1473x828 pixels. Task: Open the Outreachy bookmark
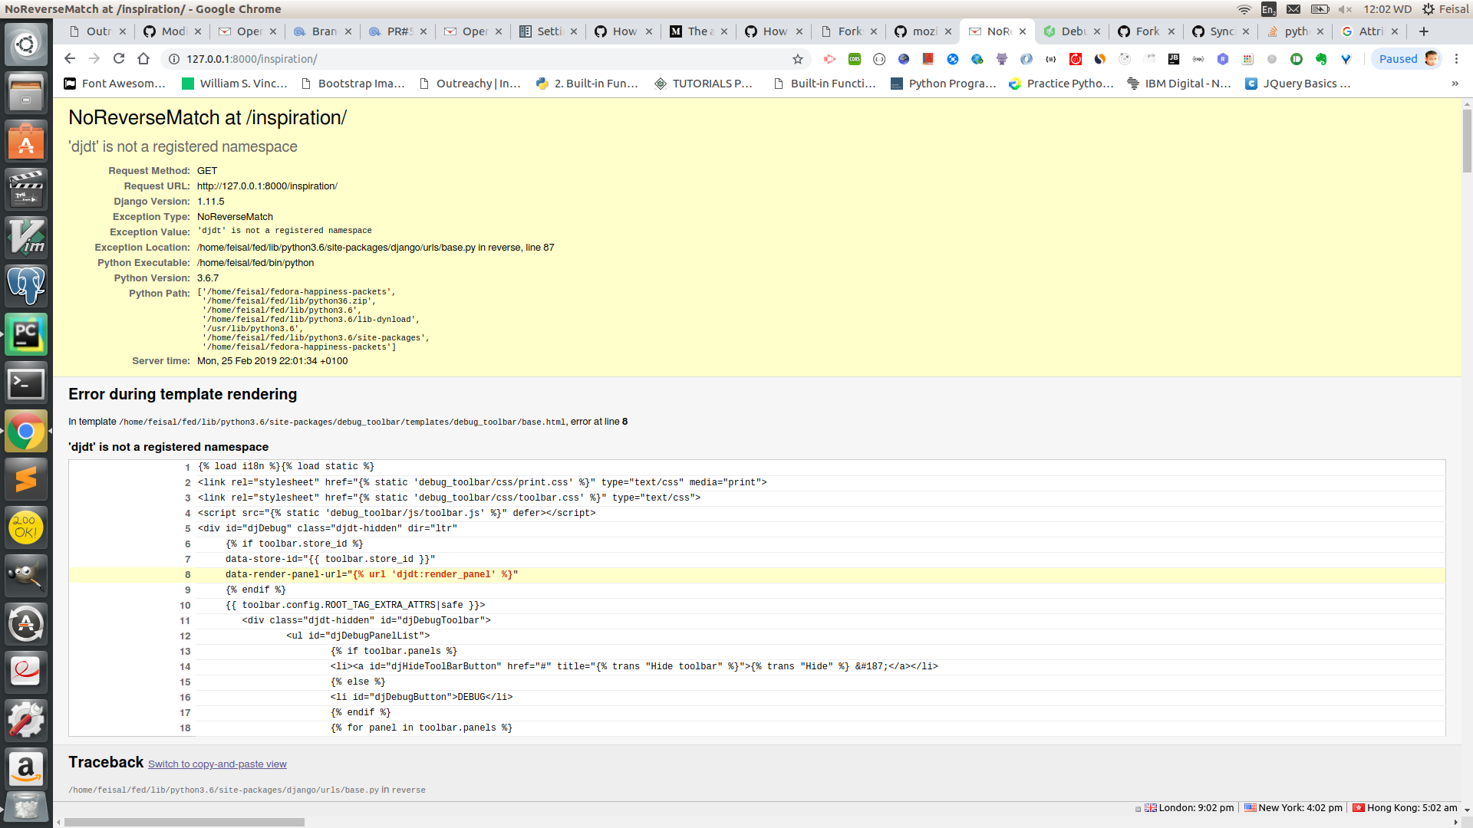470,84
